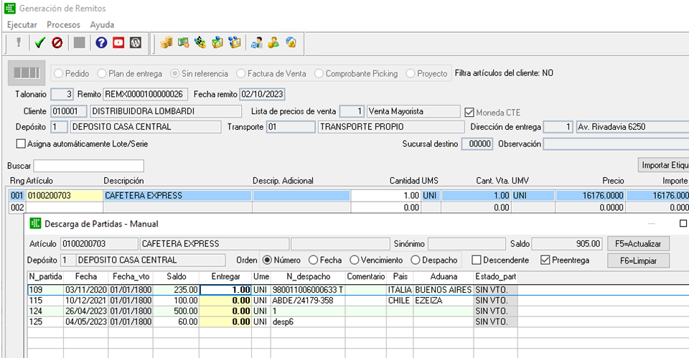Click the gray exclamation mark icon
689x358 pixels.
[18, 43]
